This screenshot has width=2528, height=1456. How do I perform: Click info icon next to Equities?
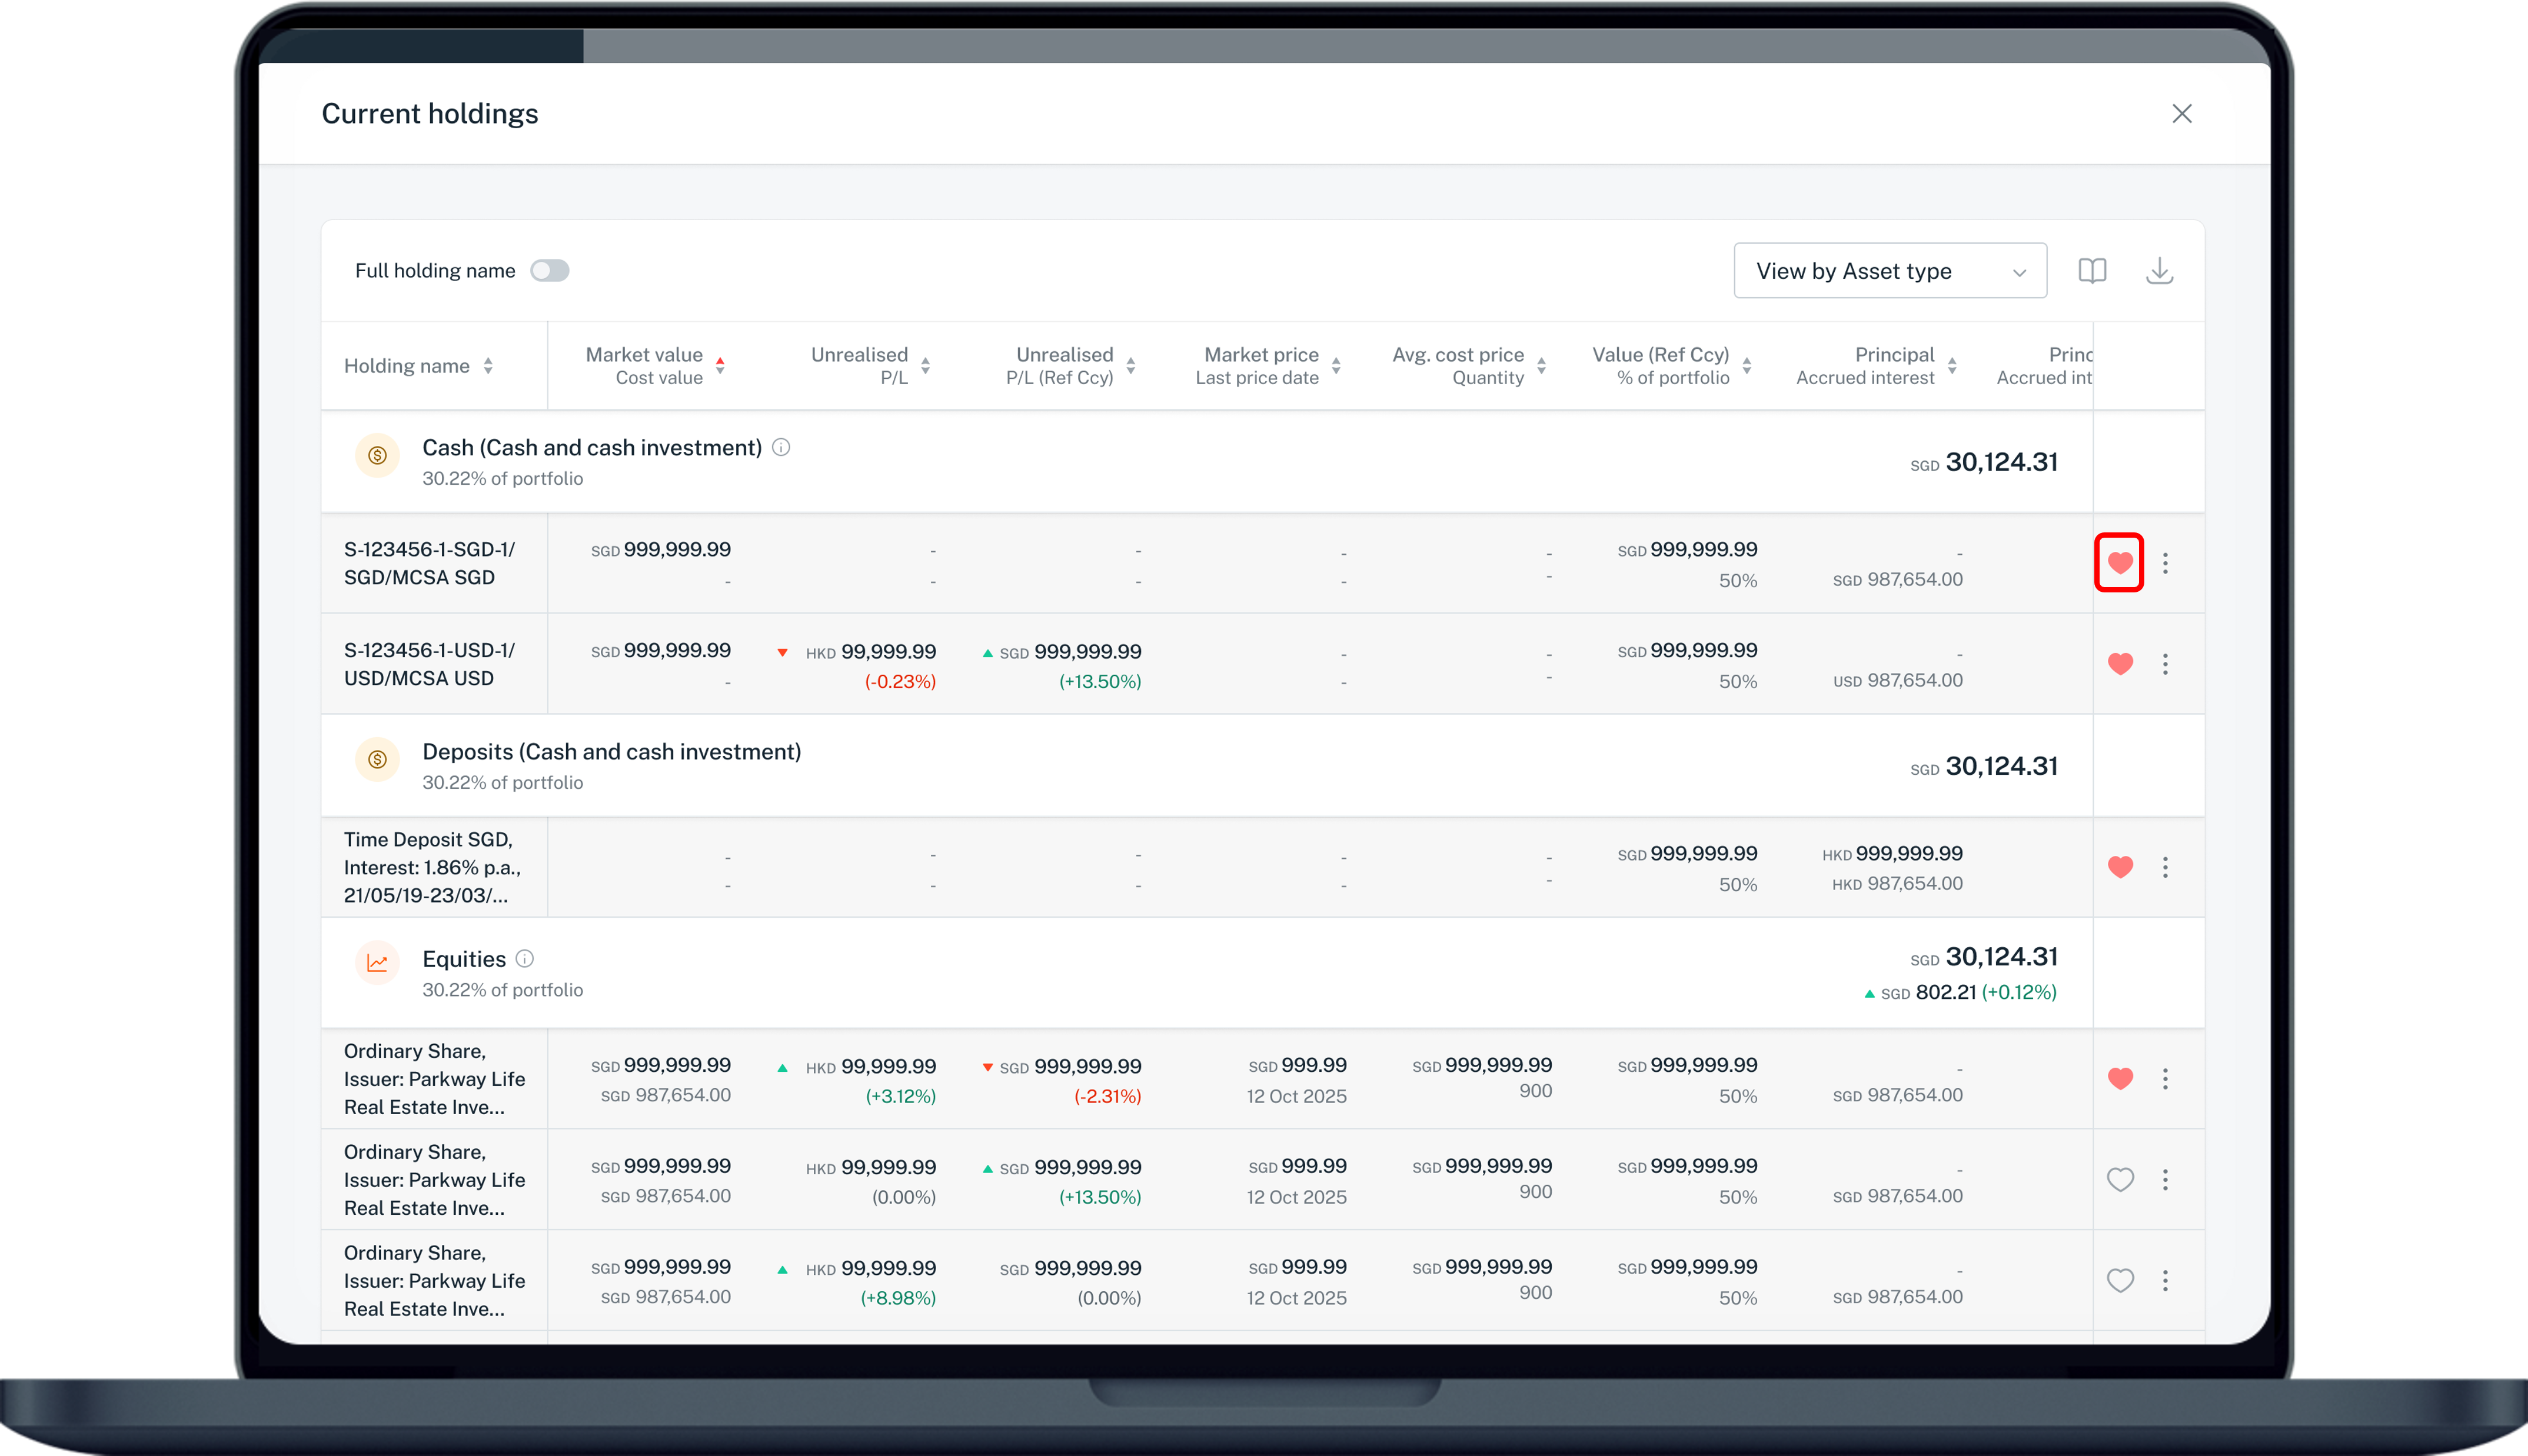[x=524, y=959]
